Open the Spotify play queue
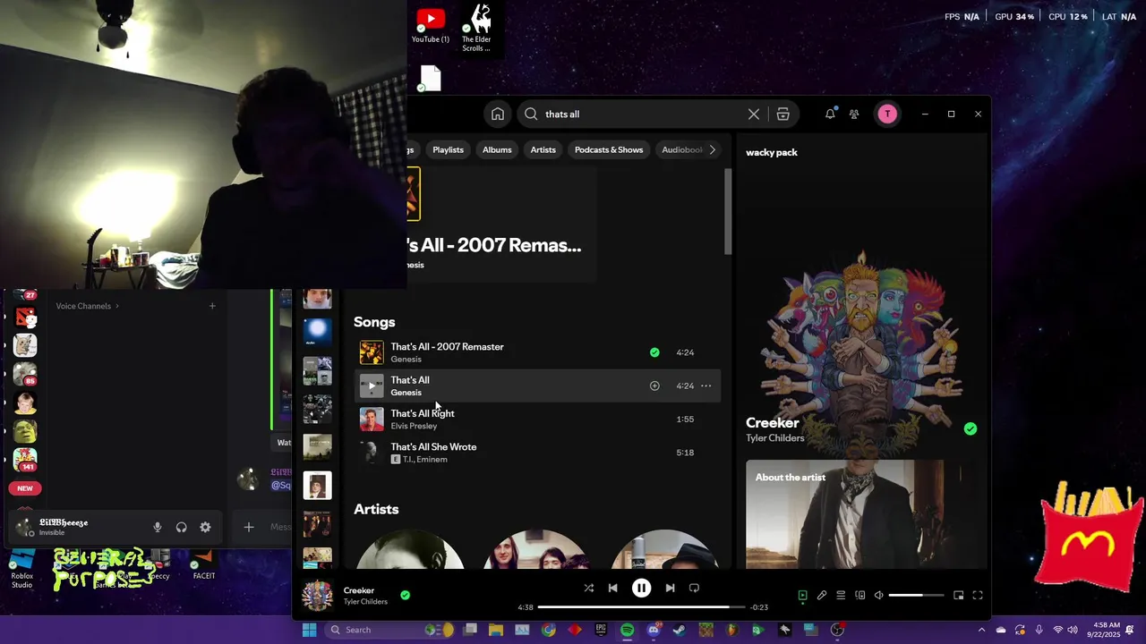Viewport: 1146px width, 644px height. (841, 595)
